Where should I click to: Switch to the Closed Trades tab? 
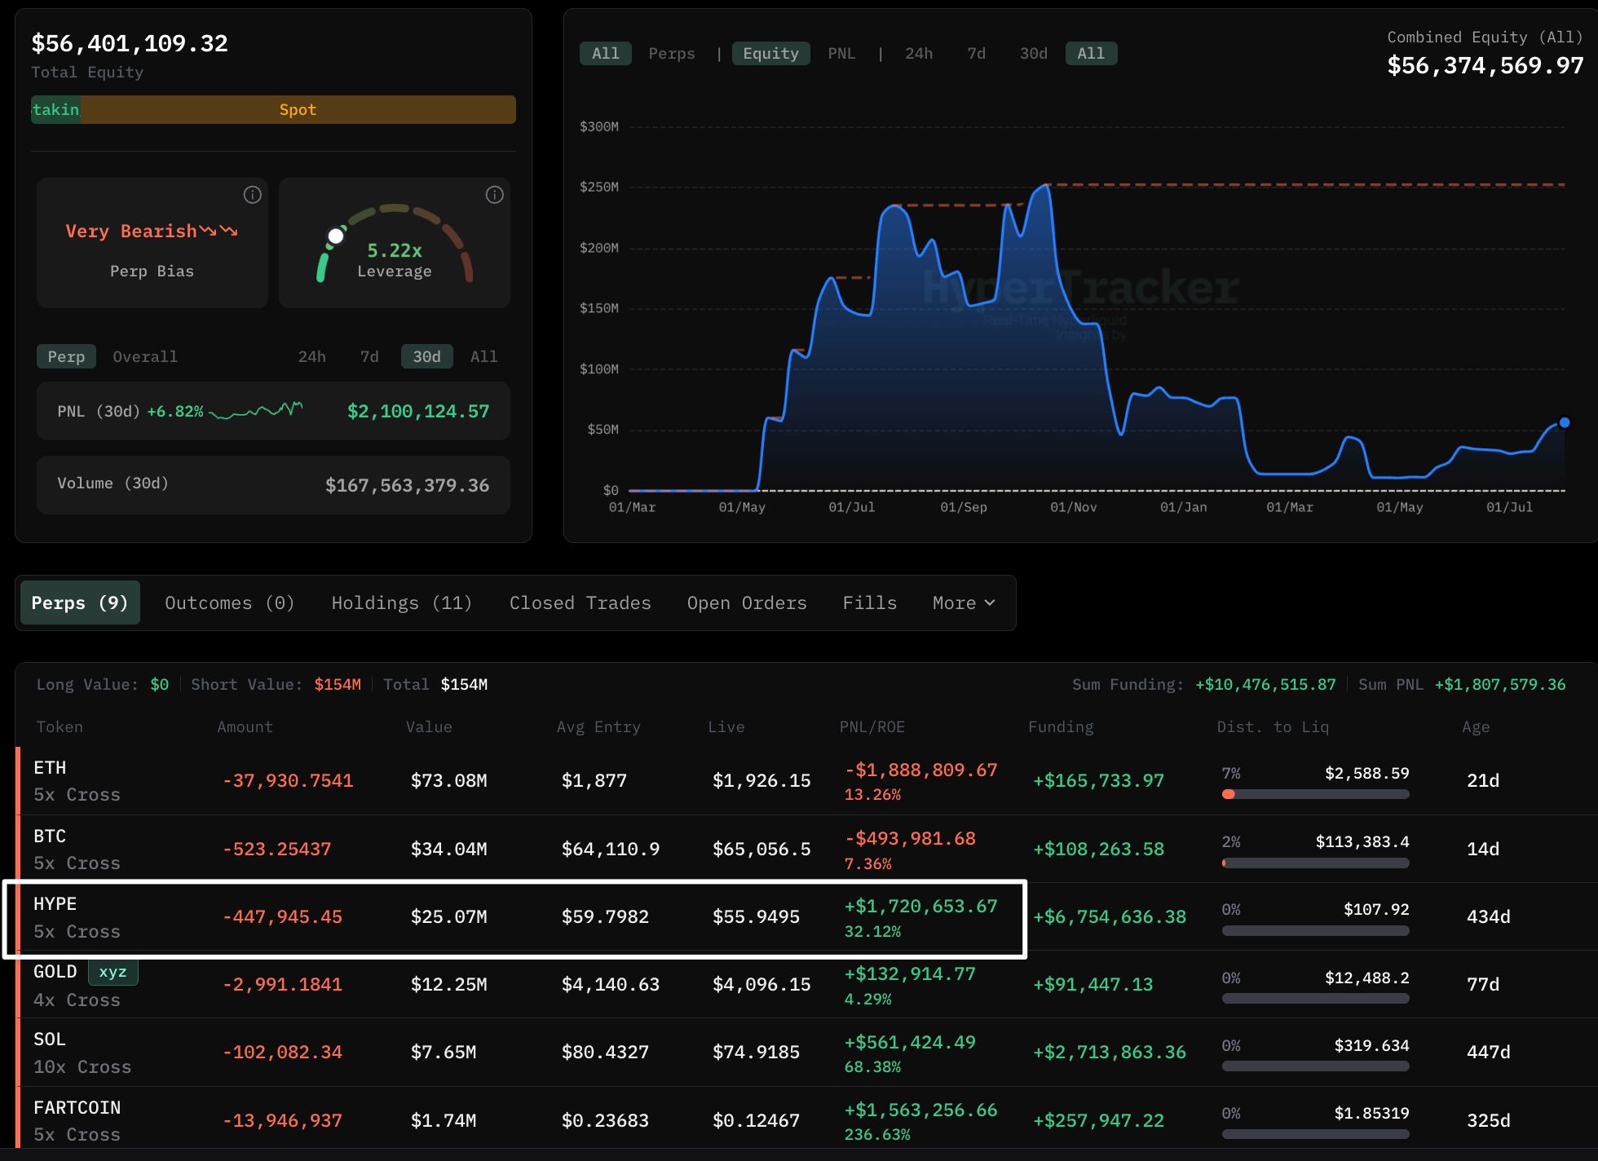580,603
